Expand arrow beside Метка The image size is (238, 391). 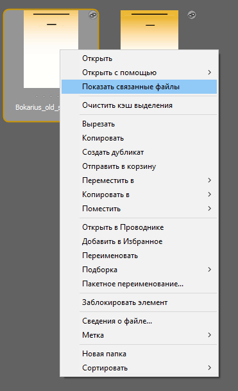(x=210, y=335)
